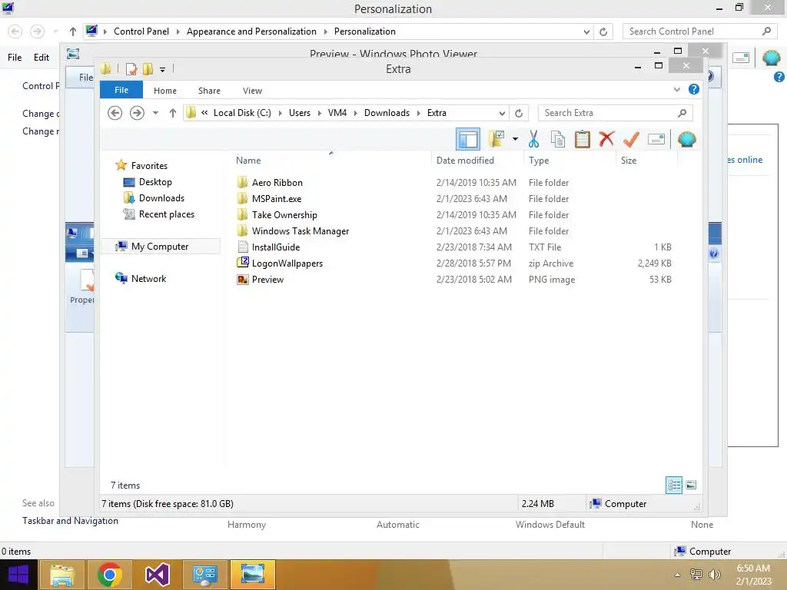The image size is (787, 590).
Task: Open quick access Properties icon in titlebar
Action: (x=131, y=69)
